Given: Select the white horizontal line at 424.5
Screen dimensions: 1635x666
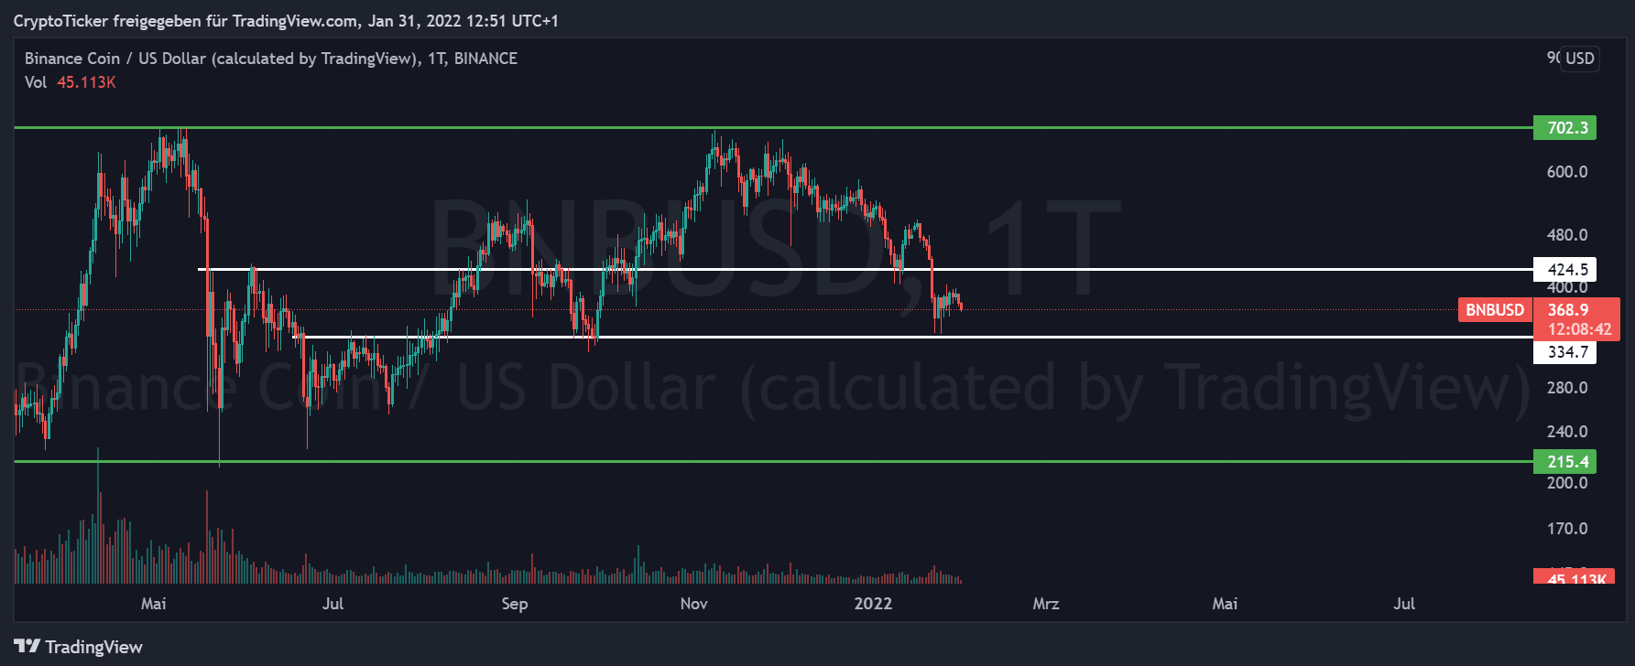Looking at the screenshot, I should [824, 270].
